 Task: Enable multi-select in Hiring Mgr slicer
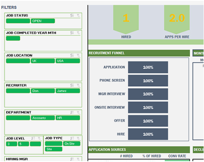[x=72, y=159]
